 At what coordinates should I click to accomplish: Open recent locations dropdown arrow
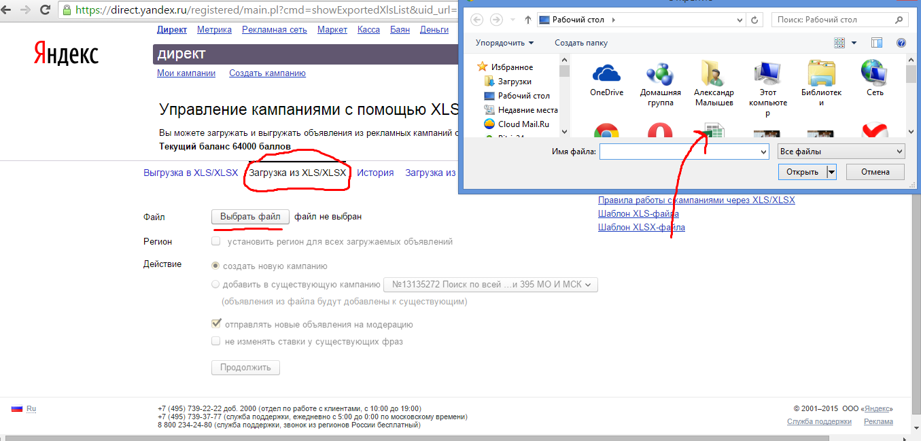click(513, 20)
